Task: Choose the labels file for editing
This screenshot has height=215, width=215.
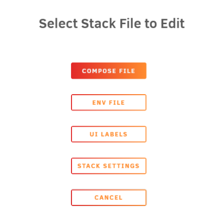Action: point(109,134)
